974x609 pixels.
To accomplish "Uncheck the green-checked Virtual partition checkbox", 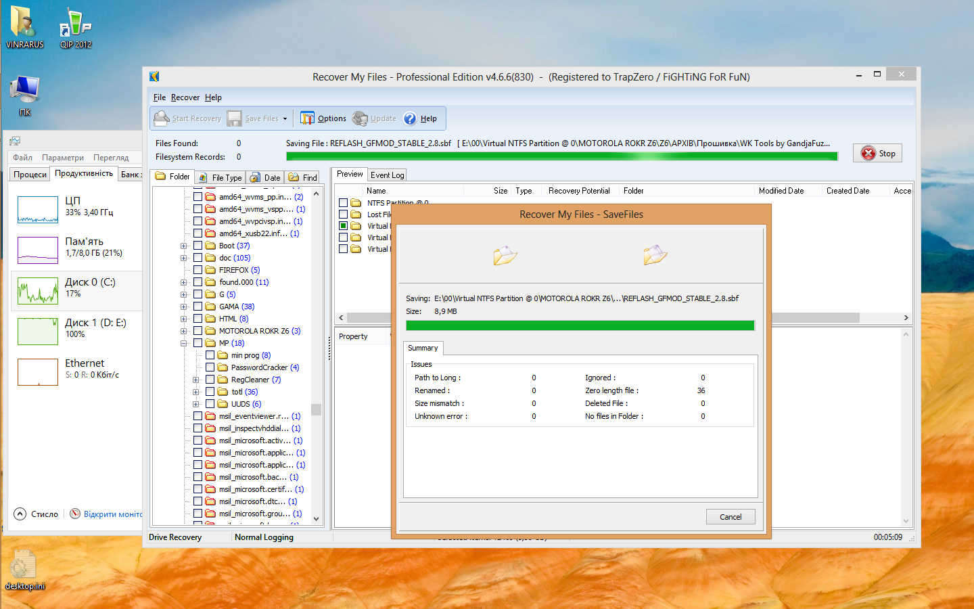I will click(344, 226).
